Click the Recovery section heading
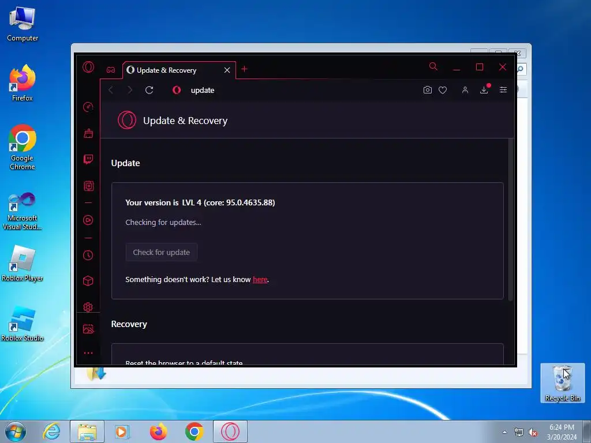The image size is (591, 443). [x=129, y=324]
